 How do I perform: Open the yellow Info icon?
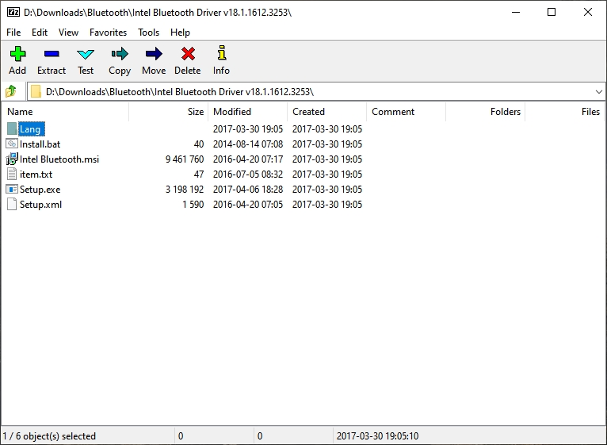[221, 52]
